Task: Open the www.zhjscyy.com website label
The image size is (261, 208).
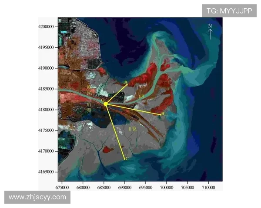Action: click(38, 197)
